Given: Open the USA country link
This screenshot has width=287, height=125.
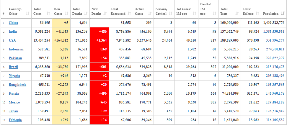Looking at the screenshot, I should coord(12,40).
